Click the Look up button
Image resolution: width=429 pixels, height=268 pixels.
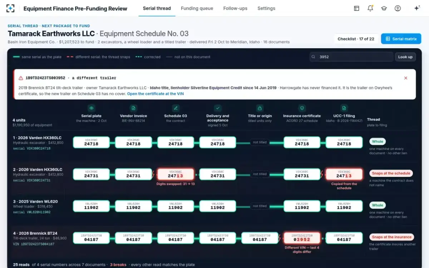coord(405,57)
